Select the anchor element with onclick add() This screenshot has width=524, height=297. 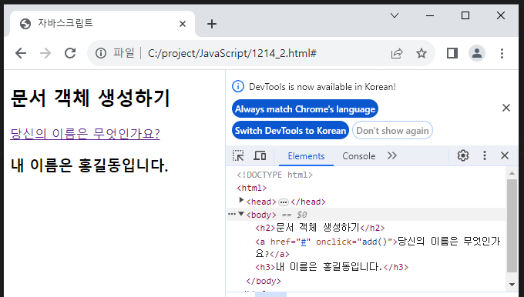(378, 247)
